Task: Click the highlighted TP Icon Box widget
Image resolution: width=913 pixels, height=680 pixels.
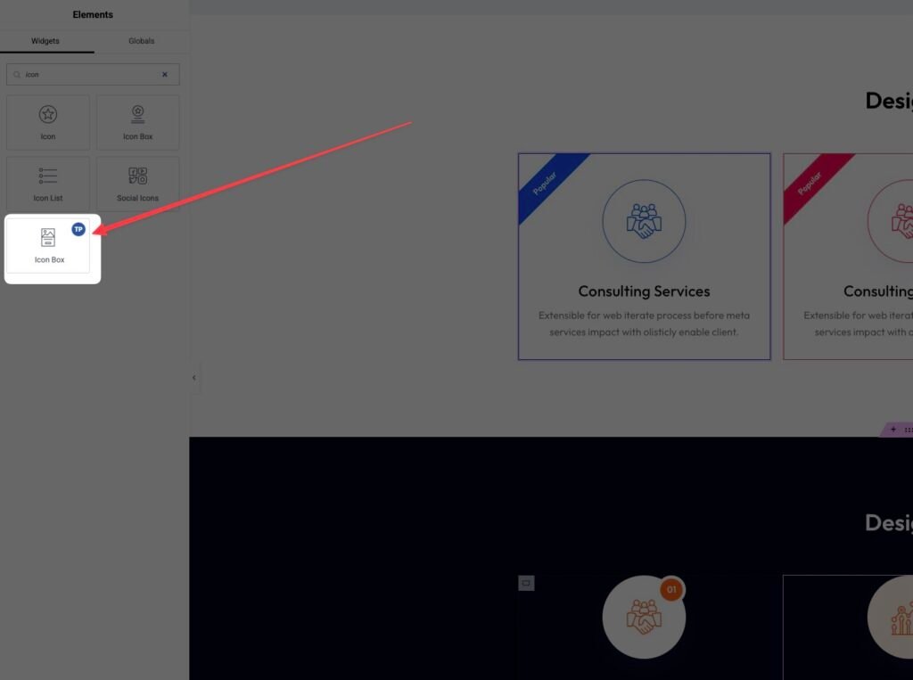Action: [49, 245]
